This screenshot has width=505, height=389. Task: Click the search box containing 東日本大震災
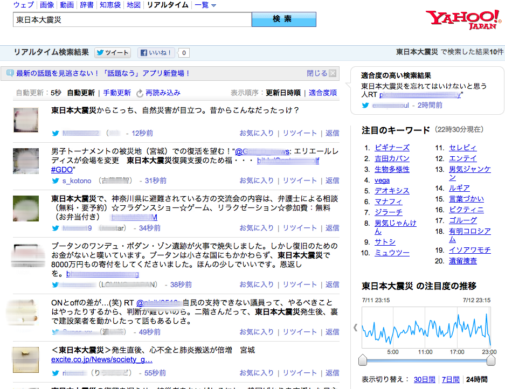[133, 19]
